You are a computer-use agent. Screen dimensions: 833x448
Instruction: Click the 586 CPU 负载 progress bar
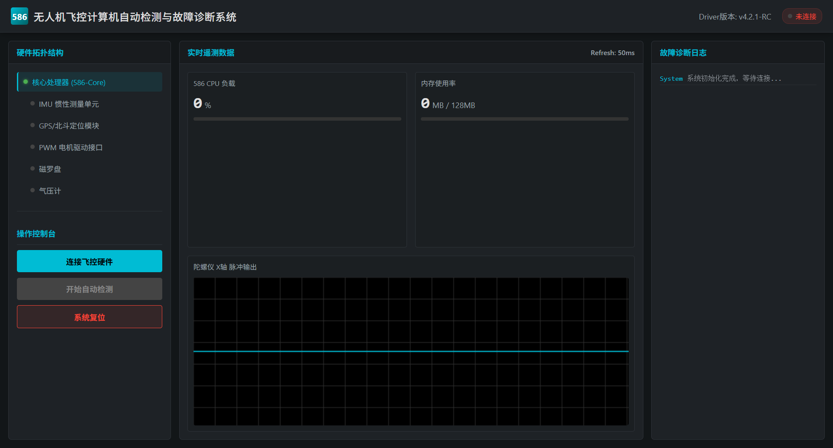click(x=297, y=119)
